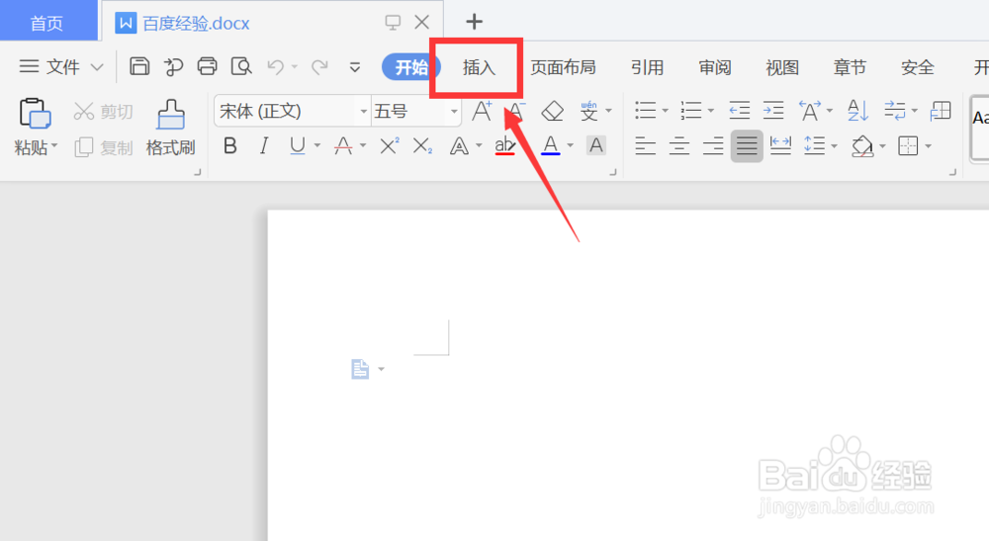Toggle numbered list

[x=691, y=111]
